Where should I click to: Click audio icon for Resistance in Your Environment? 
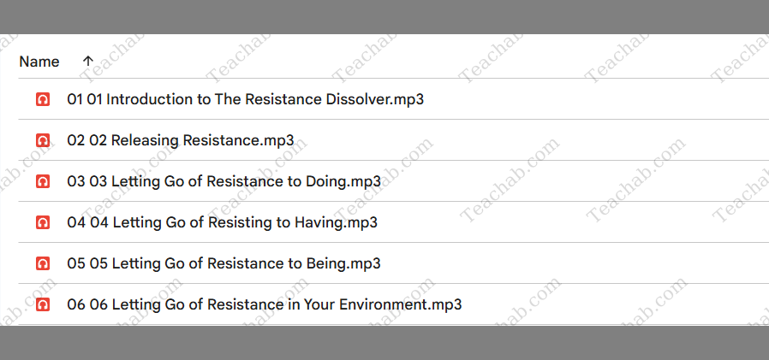point(43,305)
